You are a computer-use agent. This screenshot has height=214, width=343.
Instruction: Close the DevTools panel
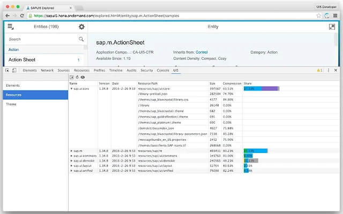coord(335,70)
